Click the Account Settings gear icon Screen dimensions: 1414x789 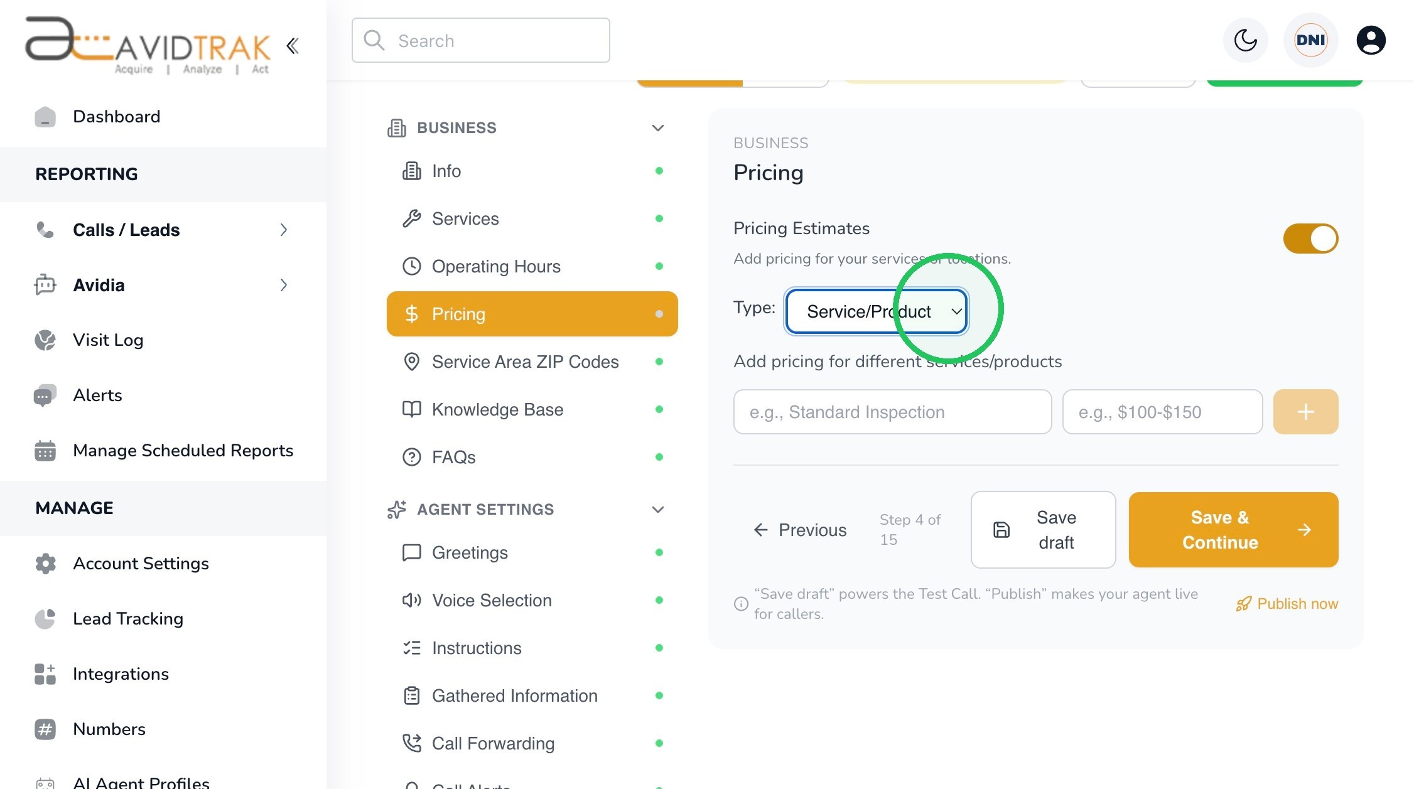click(45, 563)
